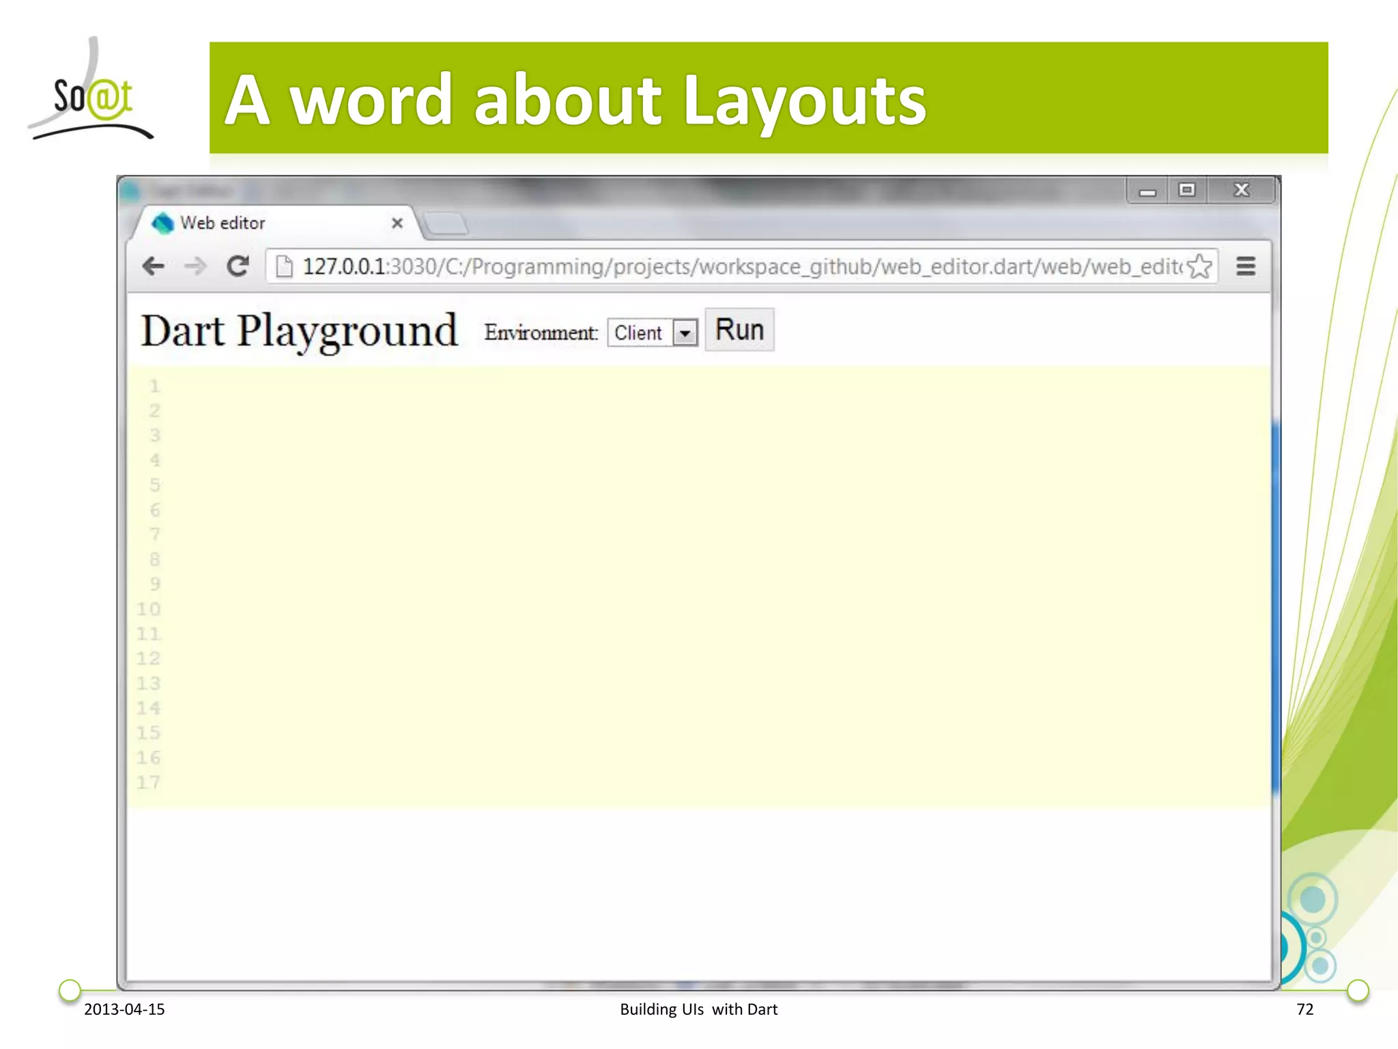Minimize the browser window
The height and width of the screenshot is (1049, 1398).
point(1147,191)
